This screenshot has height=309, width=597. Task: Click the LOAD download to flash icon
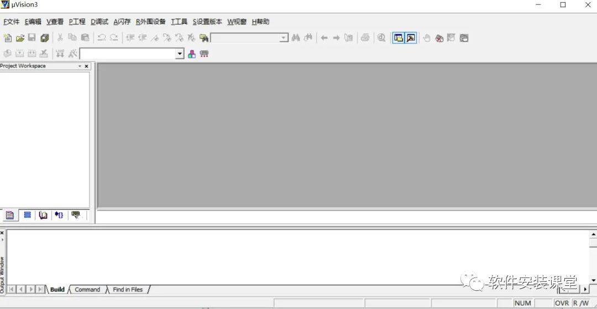[x=60, y=54]
